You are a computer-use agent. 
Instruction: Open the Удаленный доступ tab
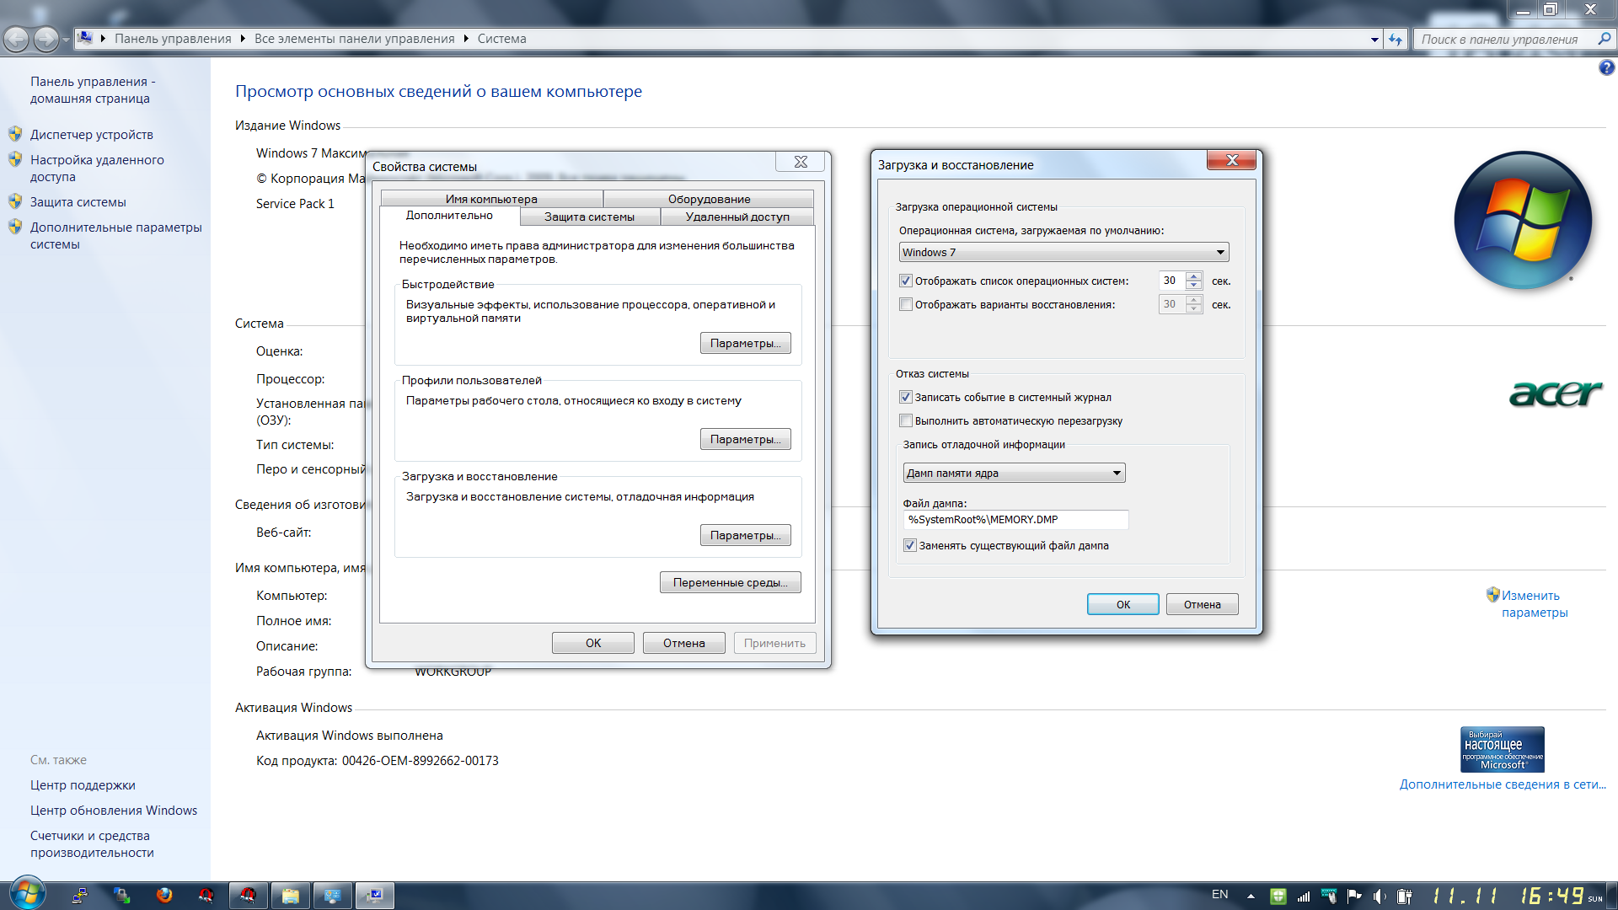(737, 217)
